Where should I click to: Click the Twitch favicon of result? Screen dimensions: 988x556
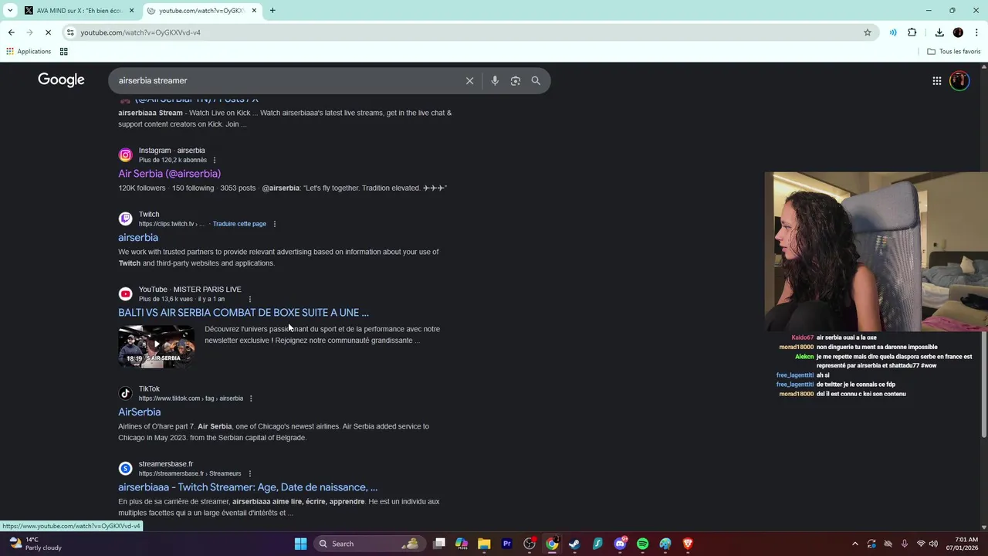[126, 219]
